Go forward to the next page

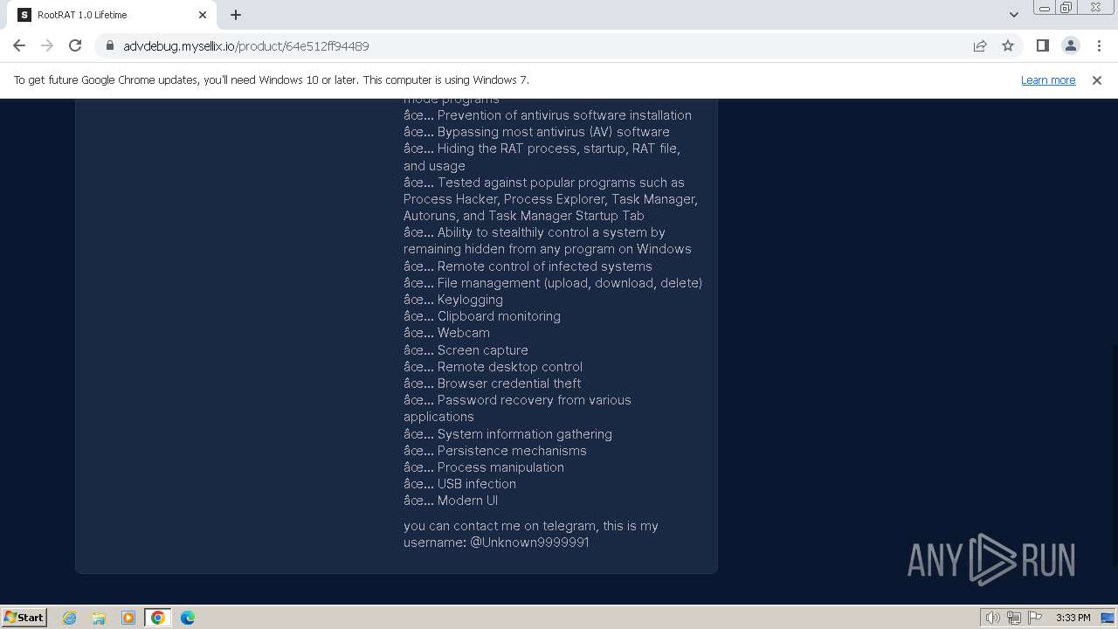[47, 45]
